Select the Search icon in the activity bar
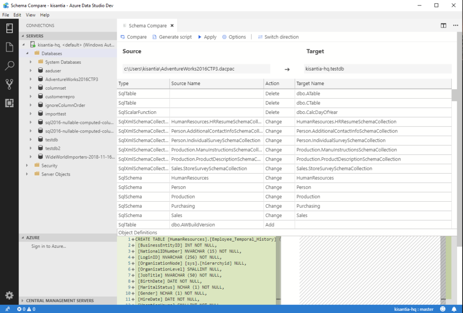The image size is (463, 313). coord(9,65)
